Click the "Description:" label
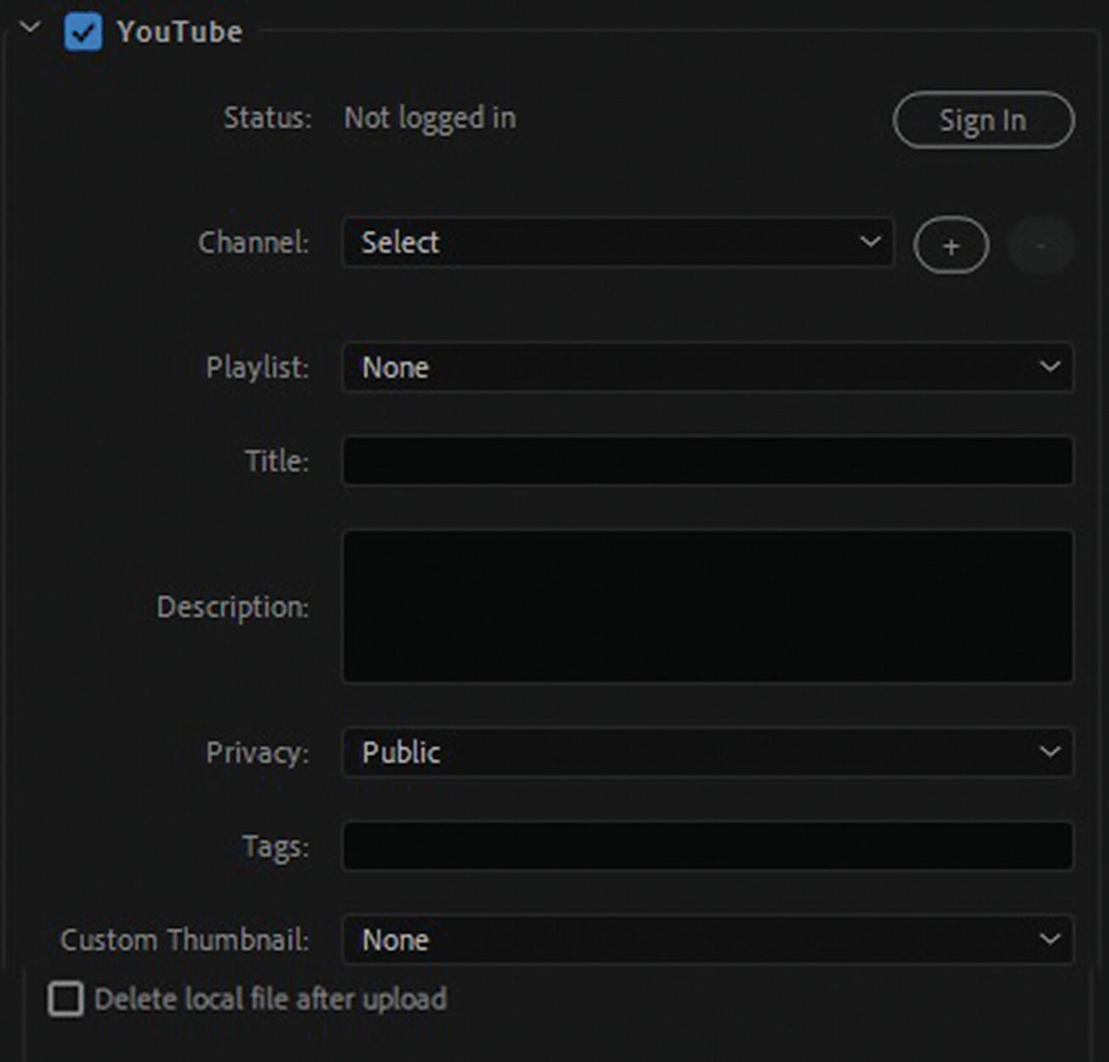Screen dimensions: 1109x1062 click(232, 607)
